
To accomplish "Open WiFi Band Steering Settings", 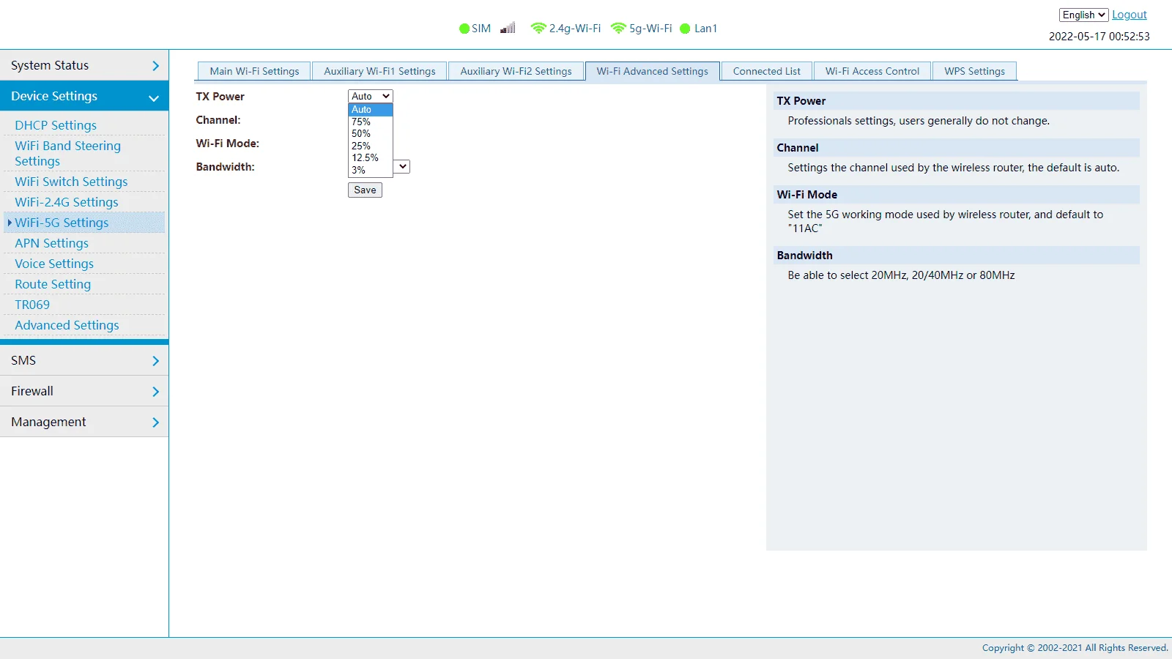I will pos(67,153).
